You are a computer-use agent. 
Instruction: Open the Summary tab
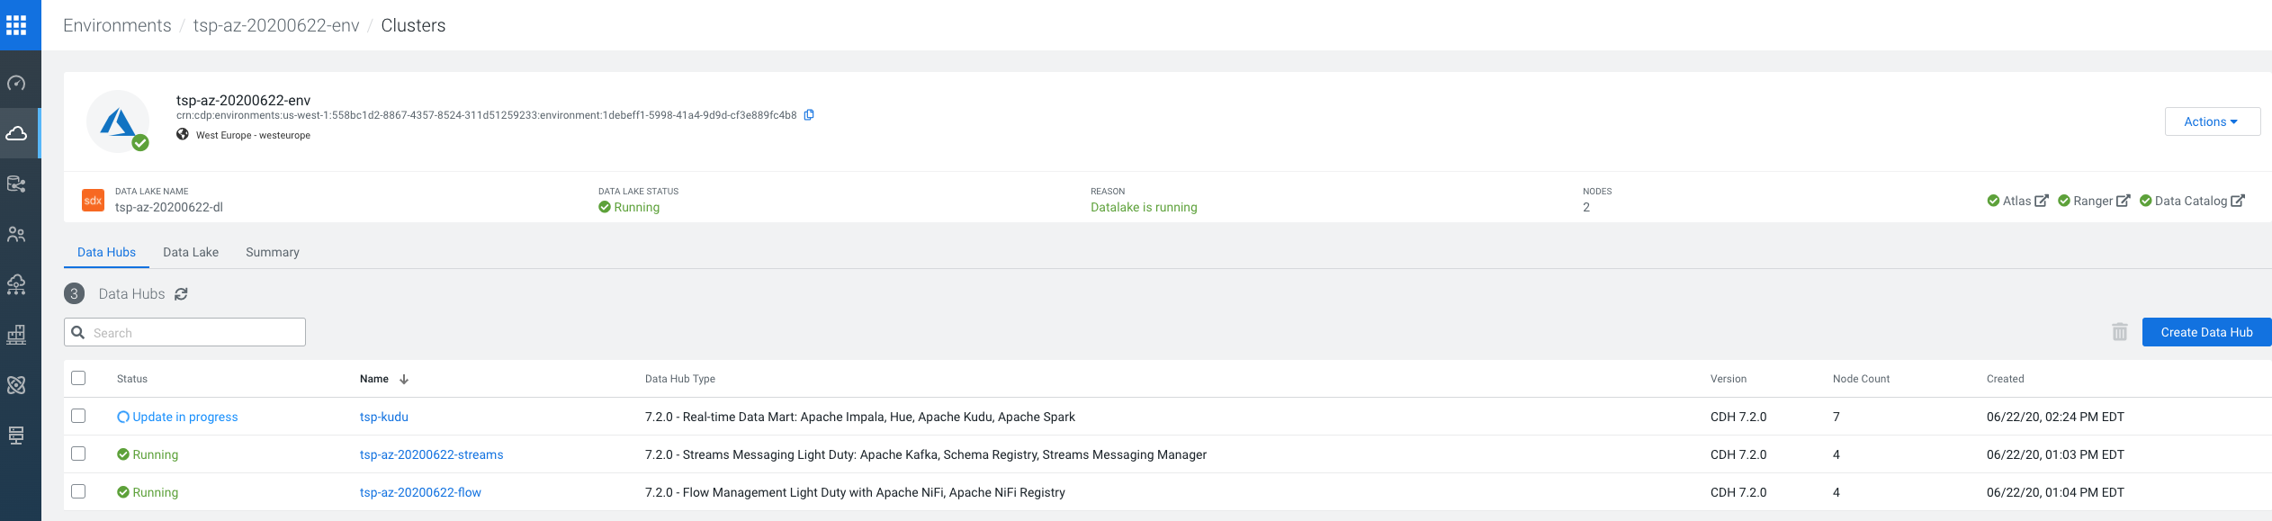(273, 252)
